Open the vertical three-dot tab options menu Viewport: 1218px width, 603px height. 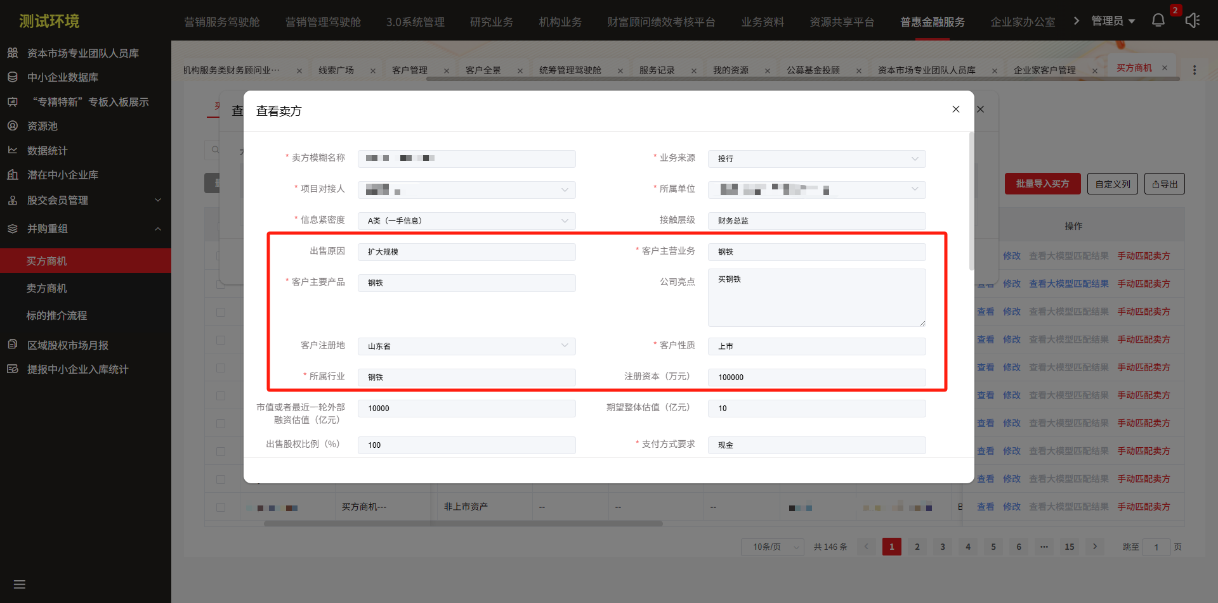coord(1195,70)
